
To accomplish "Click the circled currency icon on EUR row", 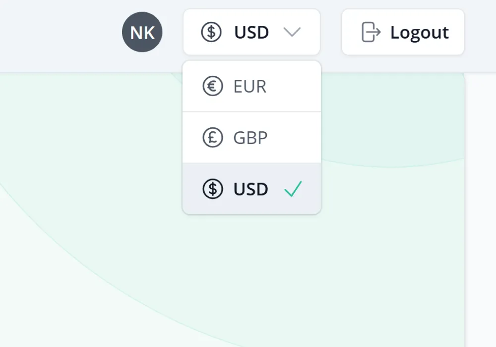I will (x=212, y=85).
